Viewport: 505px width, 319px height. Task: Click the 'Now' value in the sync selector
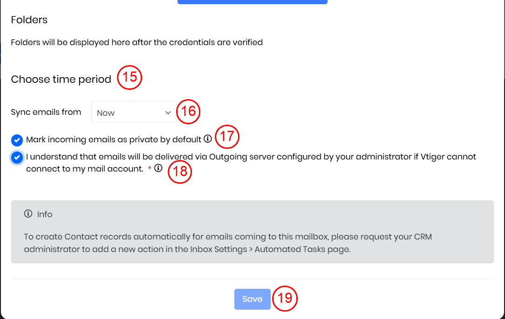106,113
